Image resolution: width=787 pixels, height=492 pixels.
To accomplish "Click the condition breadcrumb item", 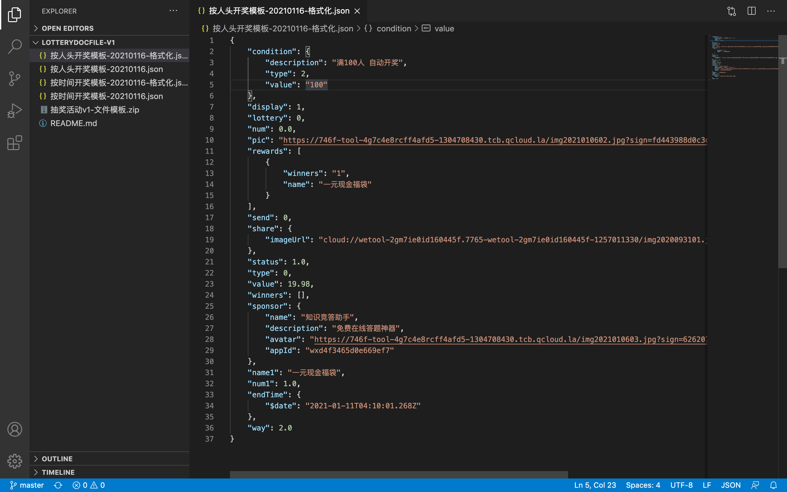I will (393, 29).
